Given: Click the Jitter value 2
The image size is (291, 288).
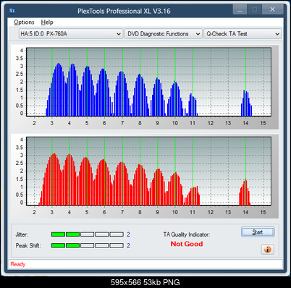Looking at the screenshot, I should click(x=128, y=234).
